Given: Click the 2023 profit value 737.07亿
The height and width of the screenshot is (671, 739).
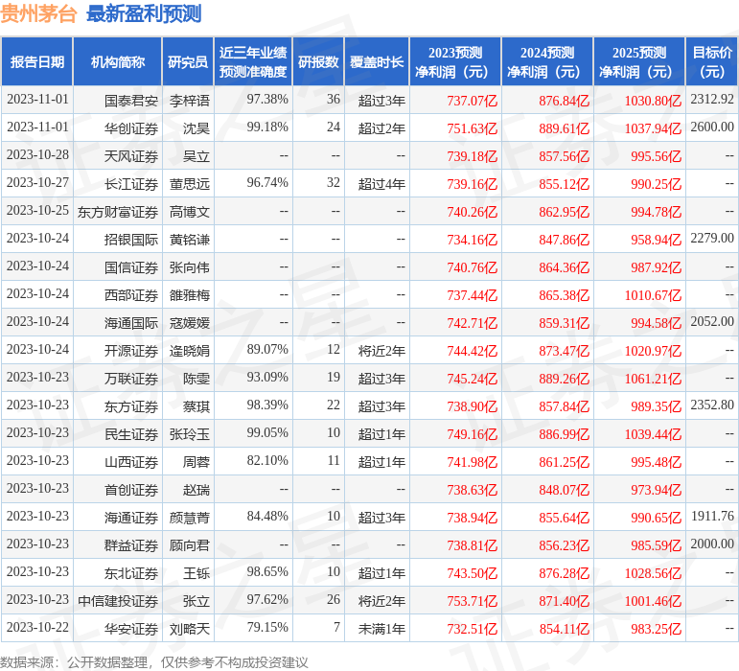Looking at the screenshot, I should coord(473,101).
